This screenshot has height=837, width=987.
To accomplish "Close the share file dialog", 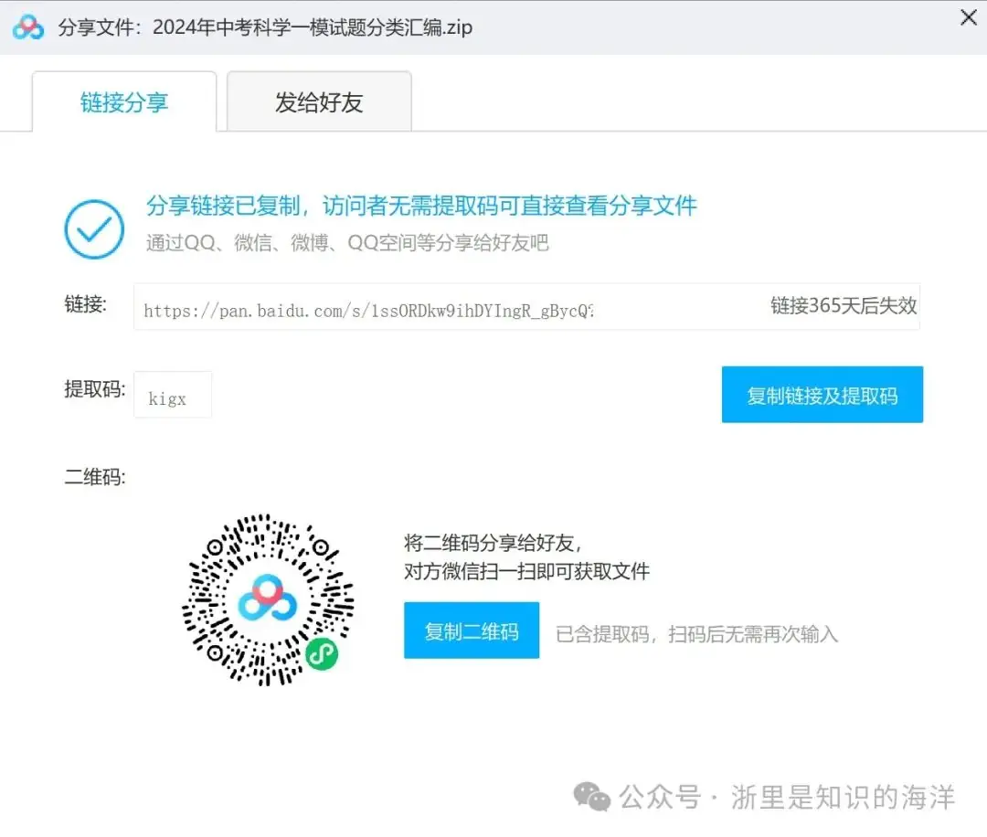I will pyautogui.click(x=969, y=17).
